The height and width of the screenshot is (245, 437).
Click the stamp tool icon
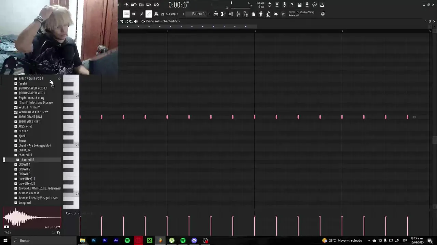click(156, 14)
